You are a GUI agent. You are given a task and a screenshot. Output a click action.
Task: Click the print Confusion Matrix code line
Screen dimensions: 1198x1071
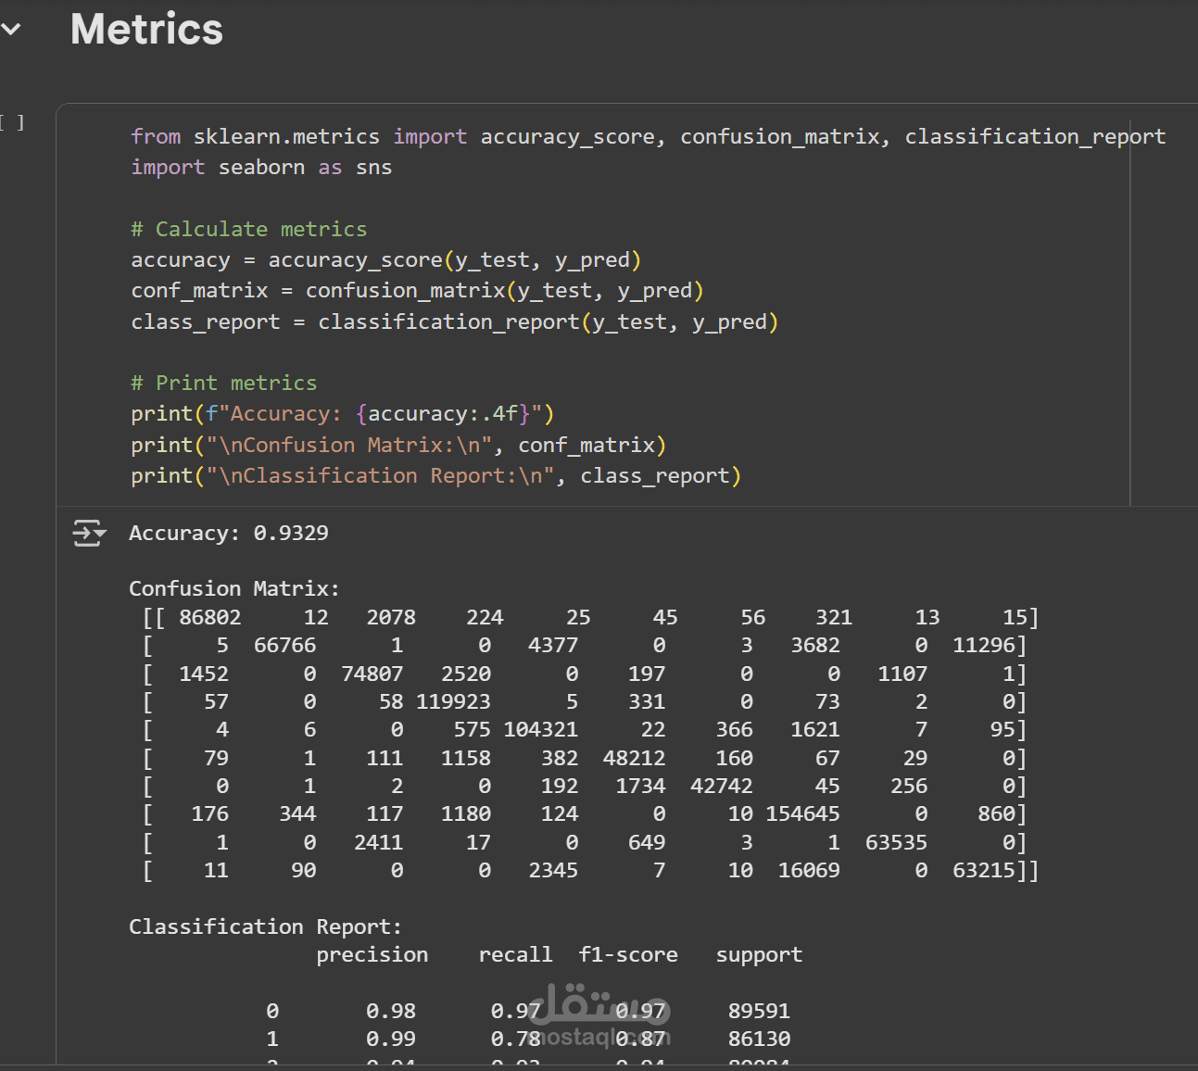point(398,446)
